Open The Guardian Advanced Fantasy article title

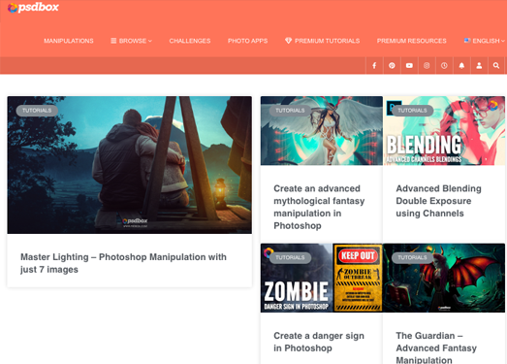point(436,347)
